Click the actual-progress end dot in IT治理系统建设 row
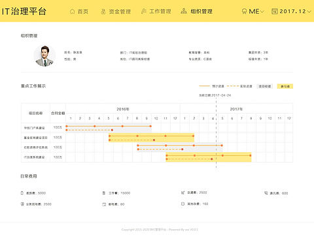Screen dimensions: 314x235 [x=211, y=159]
